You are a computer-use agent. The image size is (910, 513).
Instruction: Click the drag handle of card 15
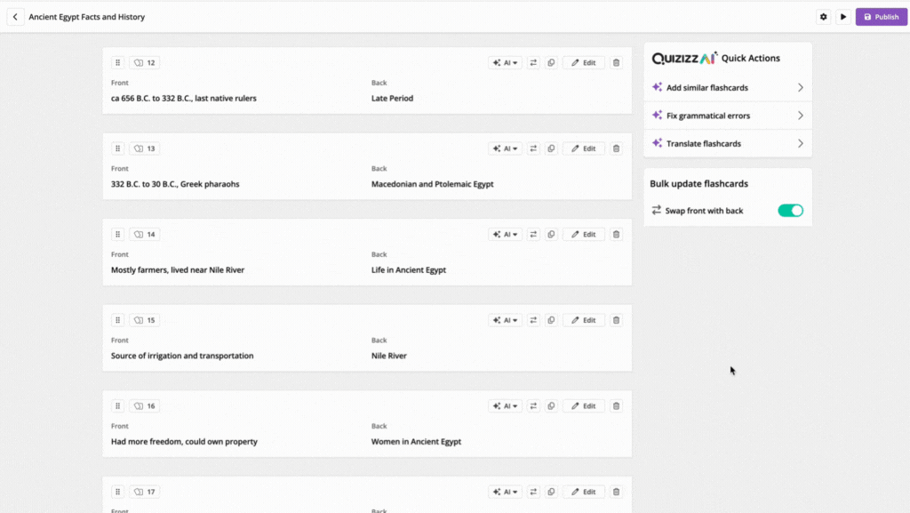(x=118, y=320)
